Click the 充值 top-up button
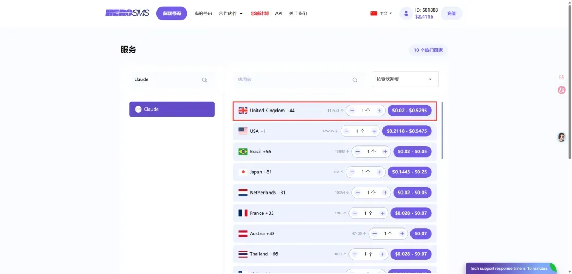 tap(451, 13)
